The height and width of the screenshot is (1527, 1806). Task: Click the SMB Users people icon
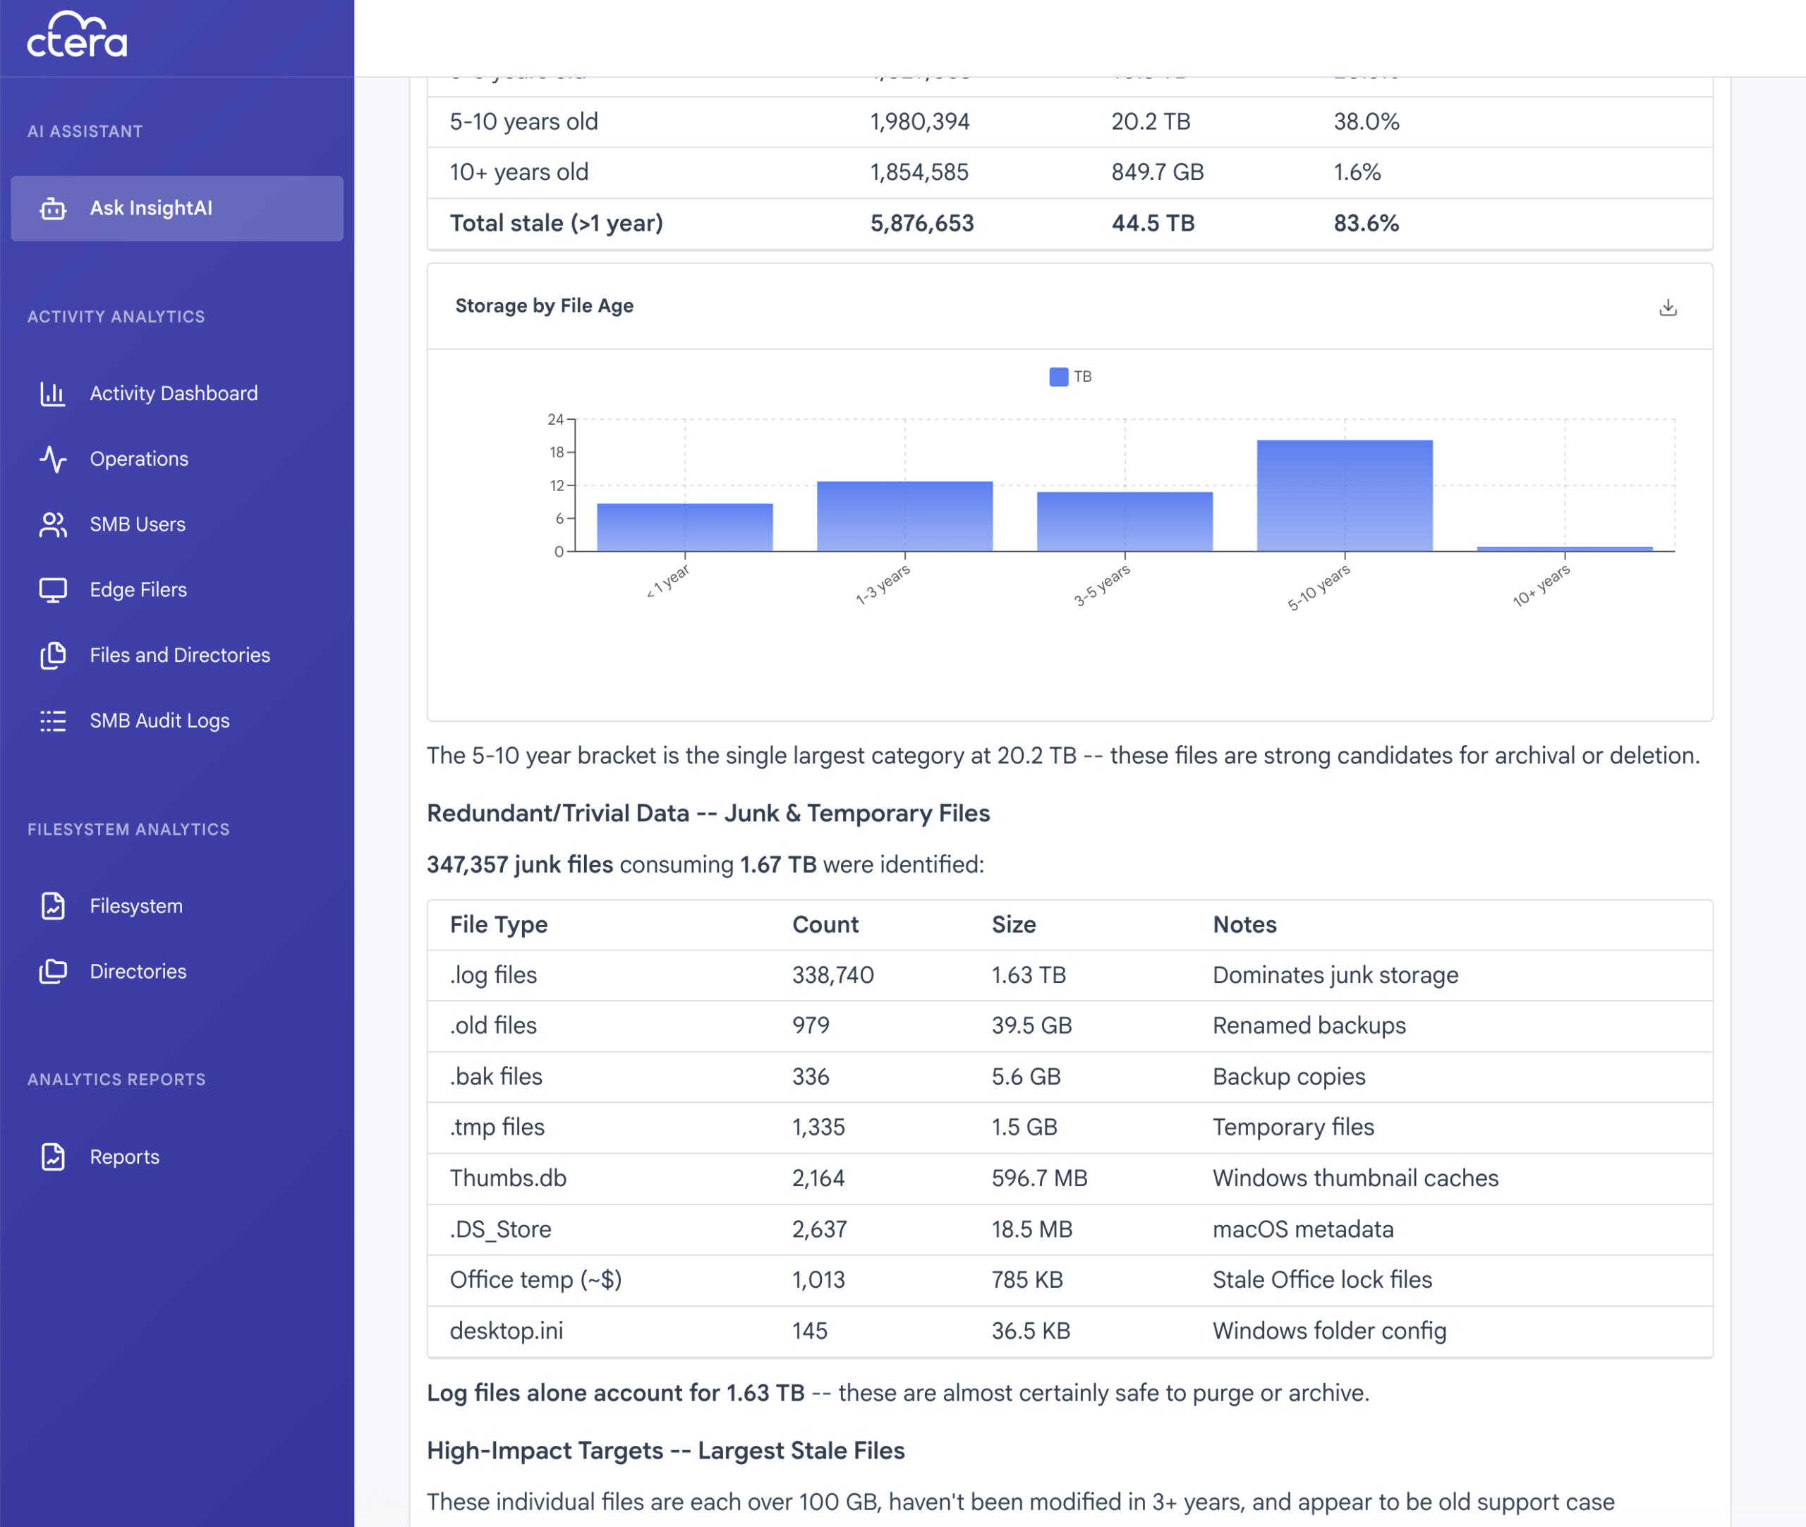[x=53, y=524]
